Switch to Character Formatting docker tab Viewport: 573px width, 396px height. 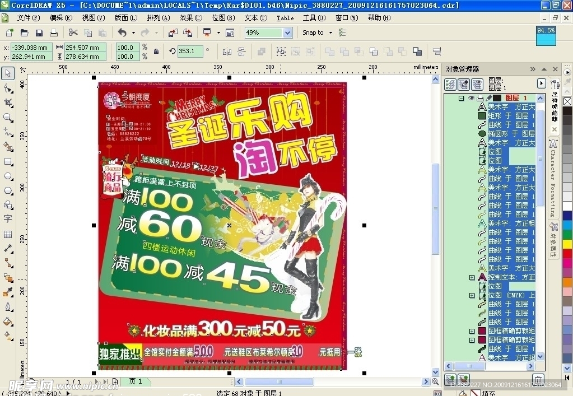pyautogui.click(x=553, y=178)
